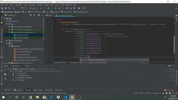
Task: Click the Collapse All icon in Project panel
Action: (x=34, y=15)
